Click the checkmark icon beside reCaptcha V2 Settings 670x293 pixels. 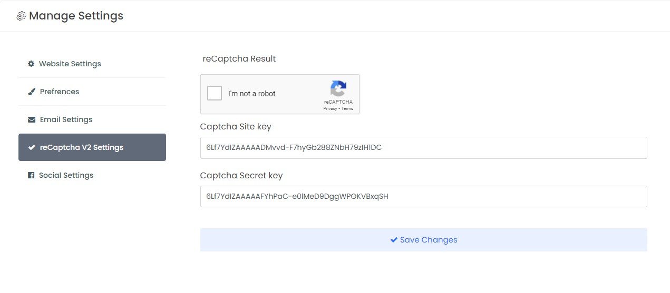pyautogui.click(x=32, y=147)
